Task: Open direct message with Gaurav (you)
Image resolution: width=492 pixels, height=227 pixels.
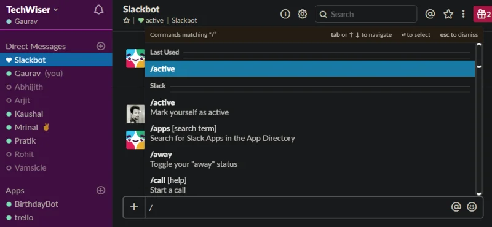Action: point(56,73)
